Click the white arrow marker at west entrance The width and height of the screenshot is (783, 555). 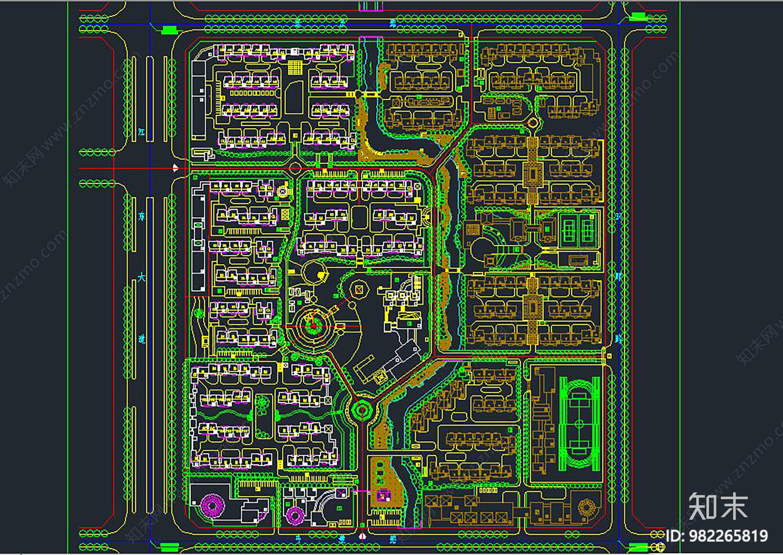pyautogui.click(x=175, y=168)
